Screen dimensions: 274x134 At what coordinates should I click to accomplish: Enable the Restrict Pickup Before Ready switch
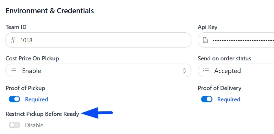pos(14,125)
